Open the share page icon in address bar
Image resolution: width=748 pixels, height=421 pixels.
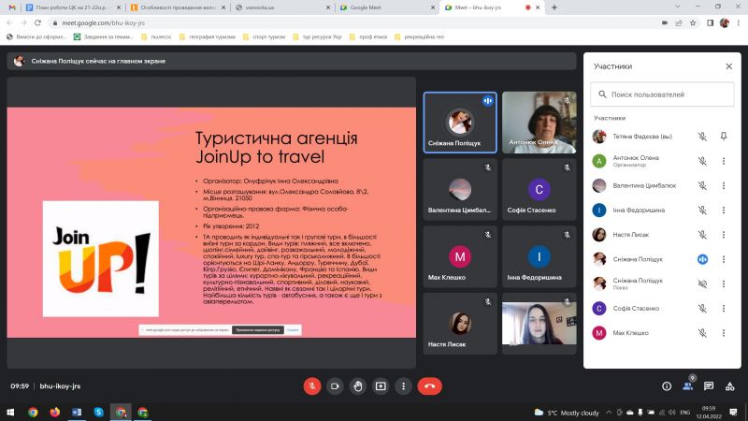[x=679, y=22]
